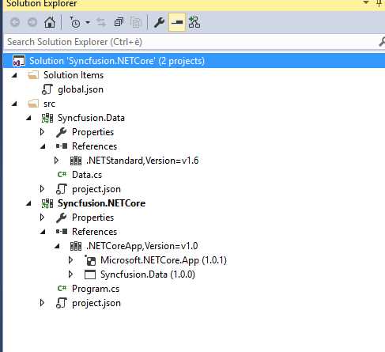Collapse the Solution Items folder
The height and width of the screenshot is (352, 385).
(x=15, y=75)
